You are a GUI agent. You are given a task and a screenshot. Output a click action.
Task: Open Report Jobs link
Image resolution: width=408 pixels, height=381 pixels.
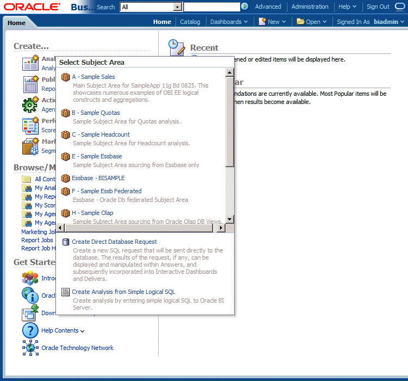coord(37,240)
